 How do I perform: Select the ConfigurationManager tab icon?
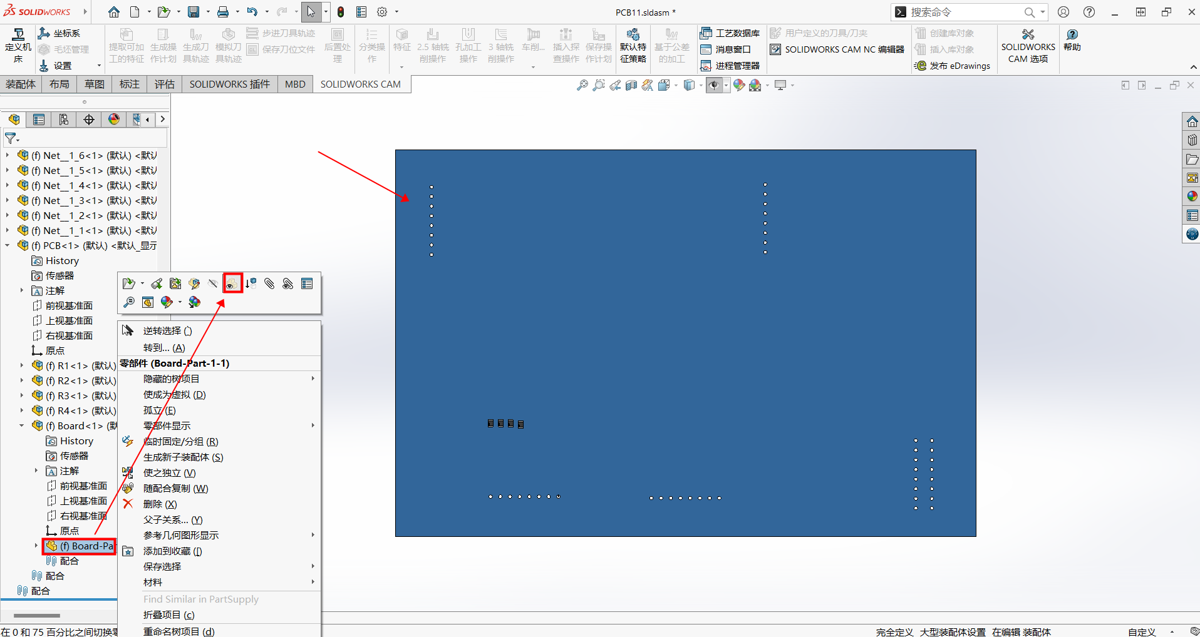[64, 120]
